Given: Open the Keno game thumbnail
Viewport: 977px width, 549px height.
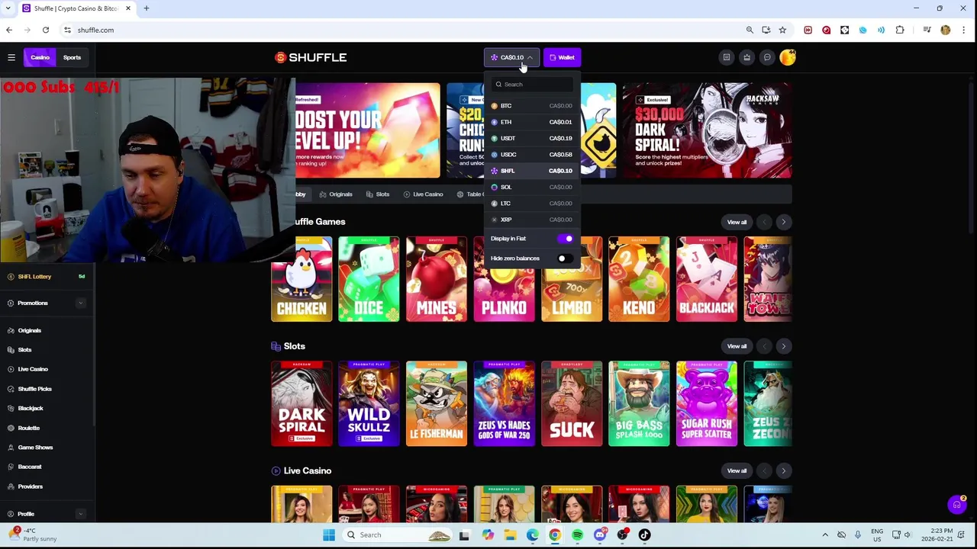Looking at the screenshot, I should [x=639, y=279].
